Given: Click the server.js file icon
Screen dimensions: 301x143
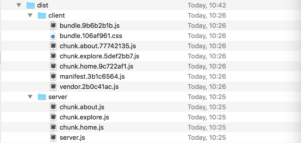Looking at the screenshot, I should [x=53, y=137].
